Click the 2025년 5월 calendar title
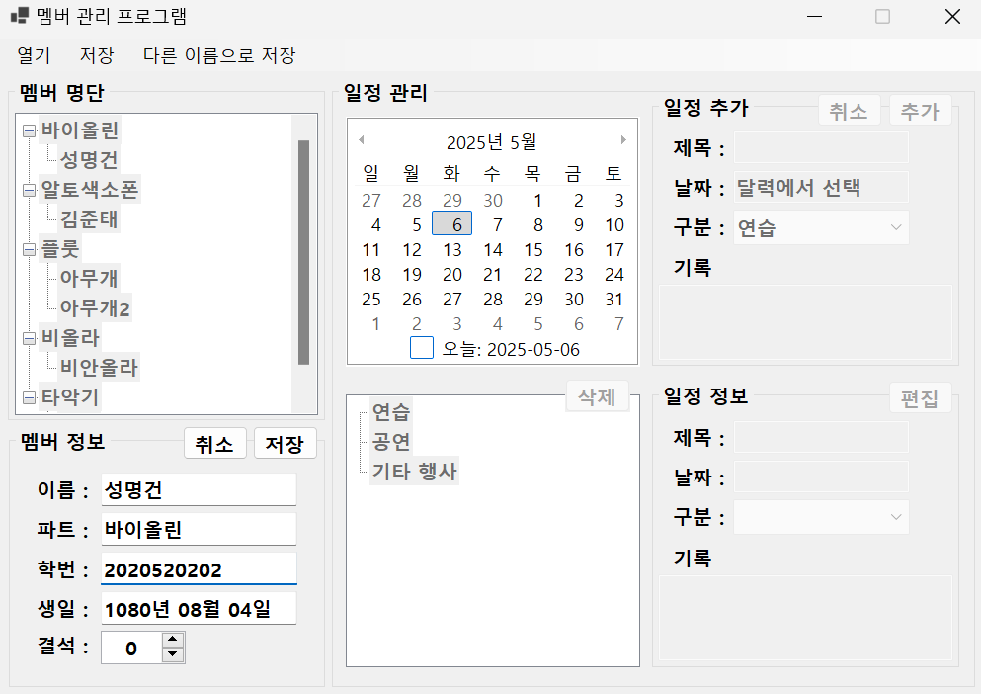981x694 pixels. pyautogui.click(x=492, y=142)
